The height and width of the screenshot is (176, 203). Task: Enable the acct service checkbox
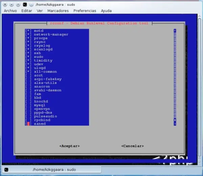[28, 75]
